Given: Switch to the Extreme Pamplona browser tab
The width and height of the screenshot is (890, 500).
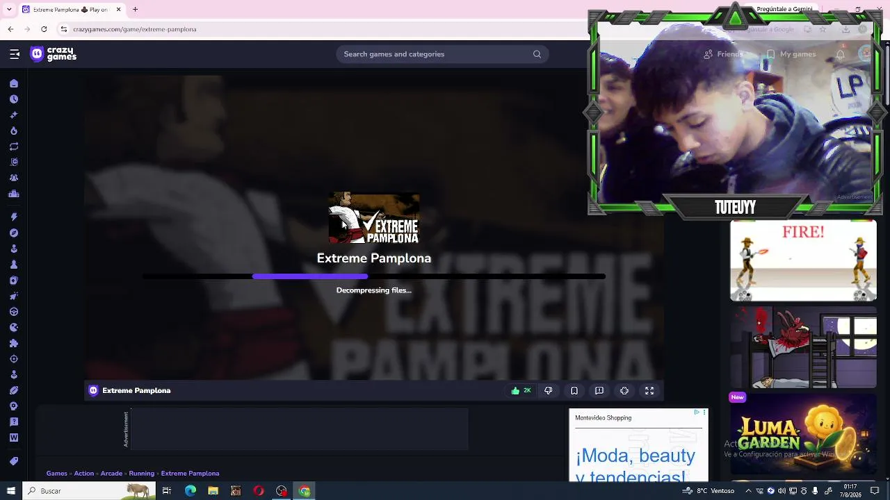Looking at the screenshot, I should [71, 10].
